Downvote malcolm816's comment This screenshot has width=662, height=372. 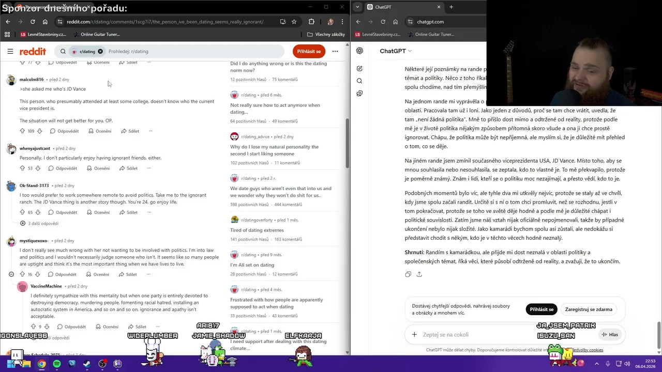39,131
